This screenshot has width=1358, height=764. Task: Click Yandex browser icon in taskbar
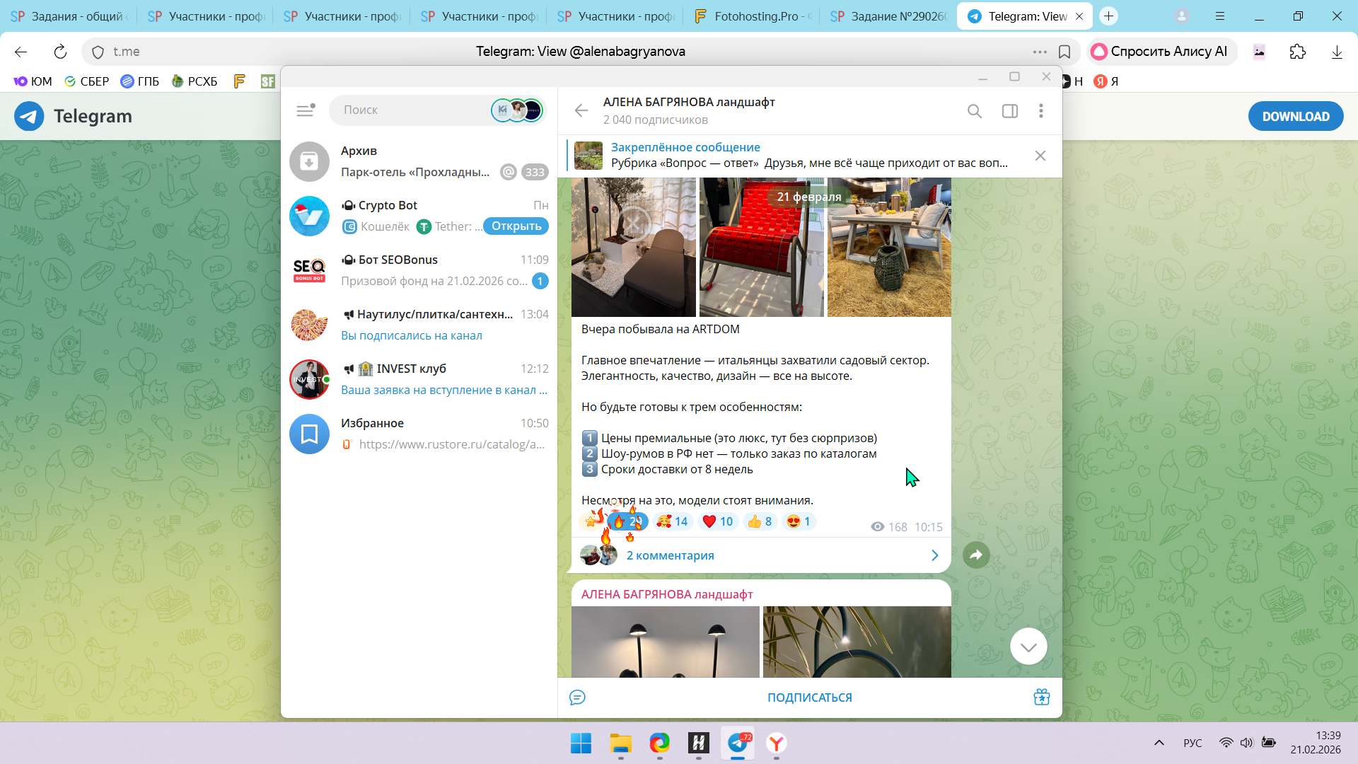pyautogui.click(x=777, y=743)
